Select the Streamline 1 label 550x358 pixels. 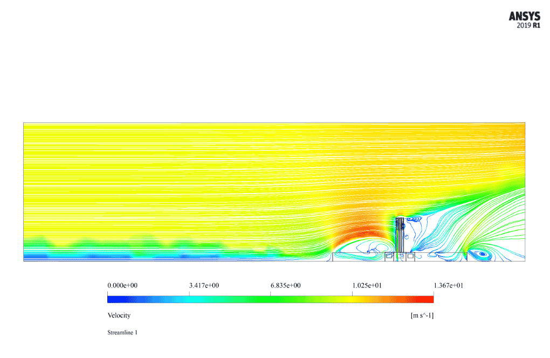122,333
